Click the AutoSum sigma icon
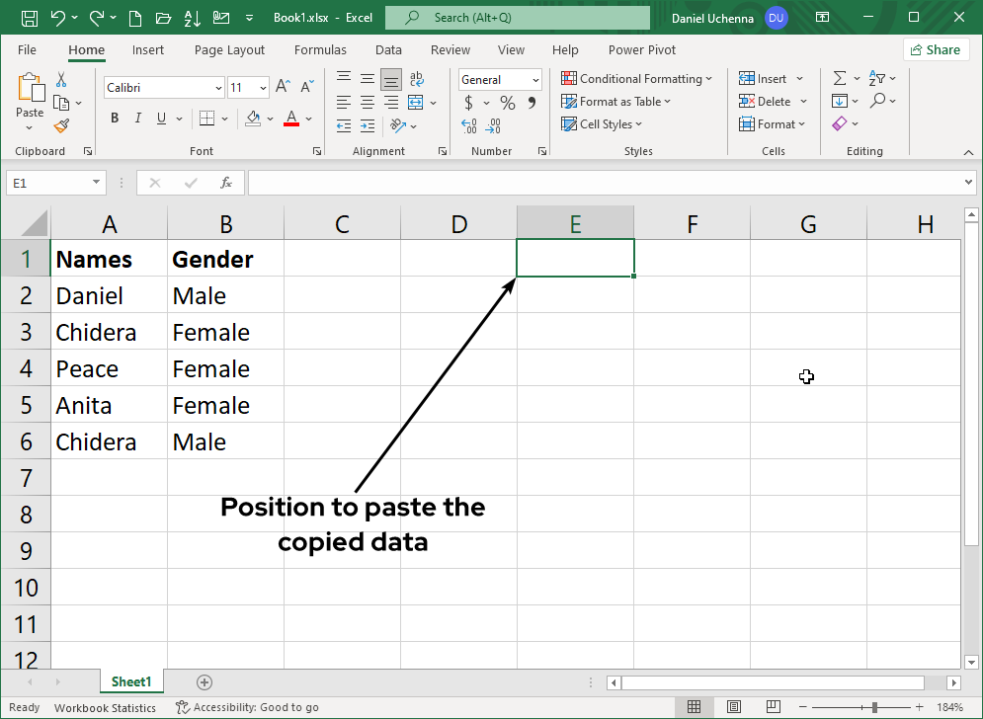 (x=840, y=79)
